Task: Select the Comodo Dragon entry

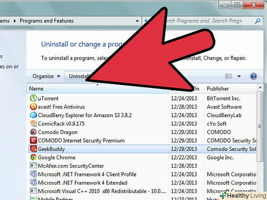Action: click(58, 132)
